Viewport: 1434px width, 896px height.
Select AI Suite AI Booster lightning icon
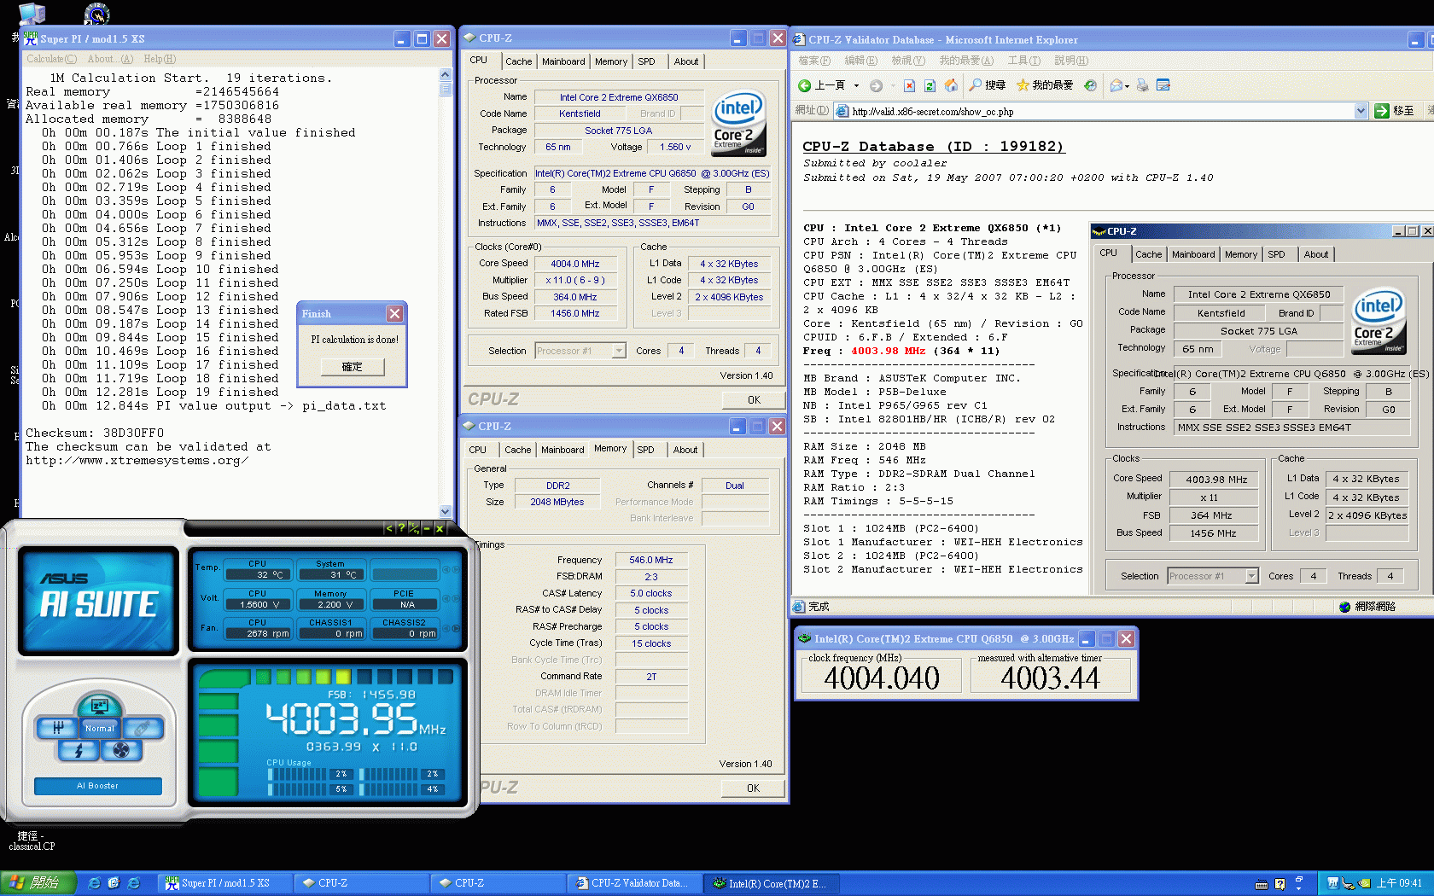79,751
